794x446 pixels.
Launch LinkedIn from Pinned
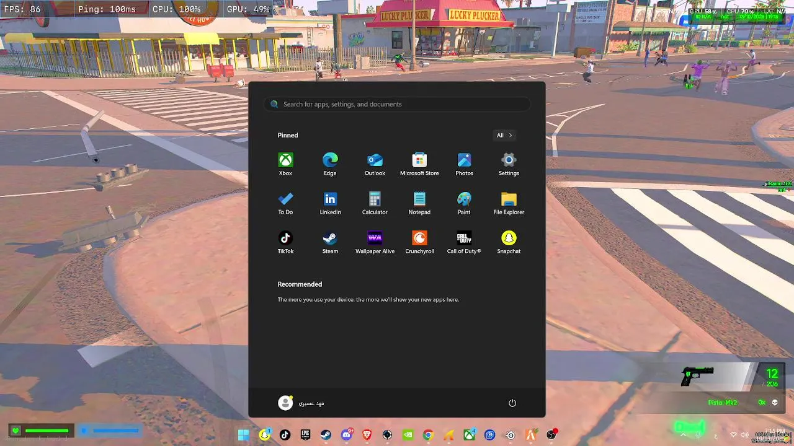[x=330, y=203]
